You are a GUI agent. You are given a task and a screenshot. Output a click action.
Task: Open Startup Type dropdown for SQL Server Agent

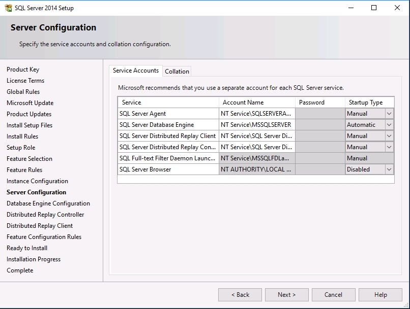pos(389,114)
